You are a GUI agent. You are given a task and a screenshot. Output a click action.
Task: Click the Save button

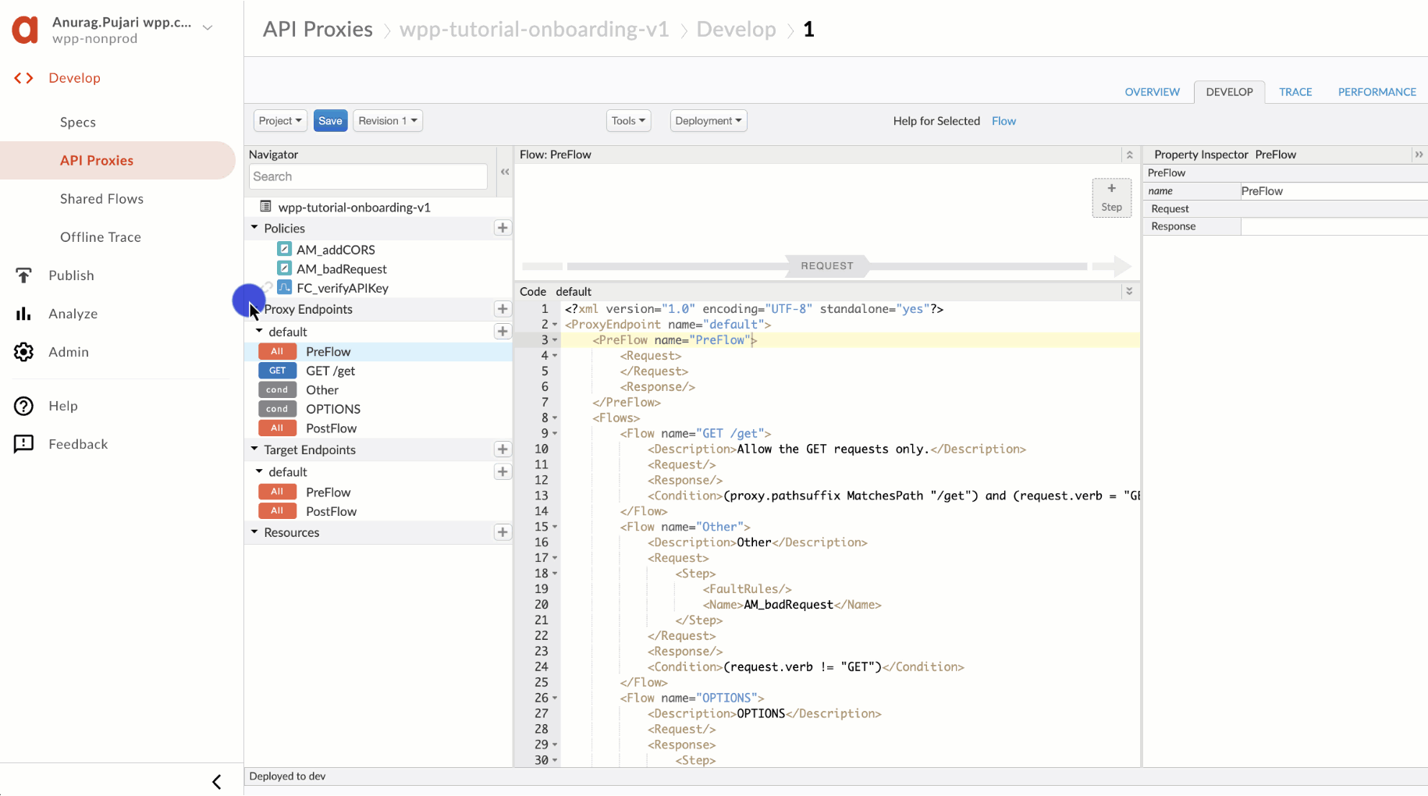click(330, 121)
